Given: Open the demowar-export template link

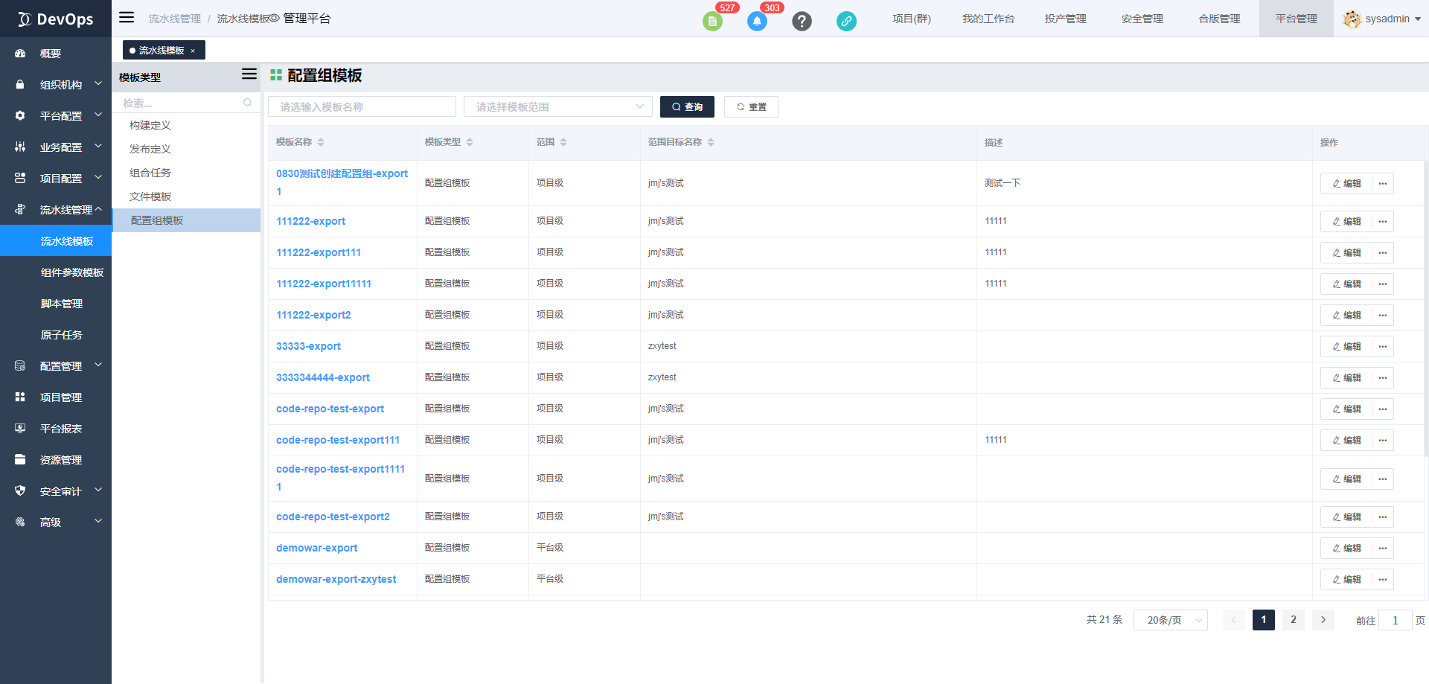Looking at the screenshot, I should tap(316, 548).
